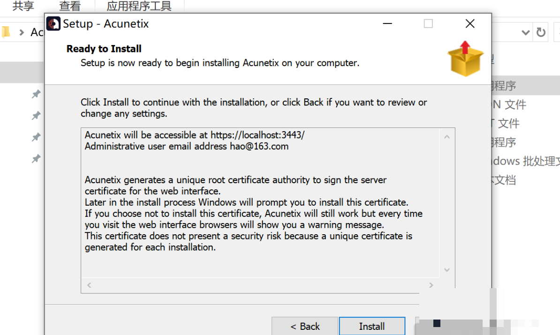Click text 'This certificate does not present a security risk'
Viewport: 560px width, 335px height.
(x=183, y=236)
